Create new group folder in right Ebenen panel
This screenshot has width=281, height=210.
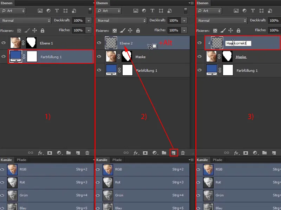(264, 153)
